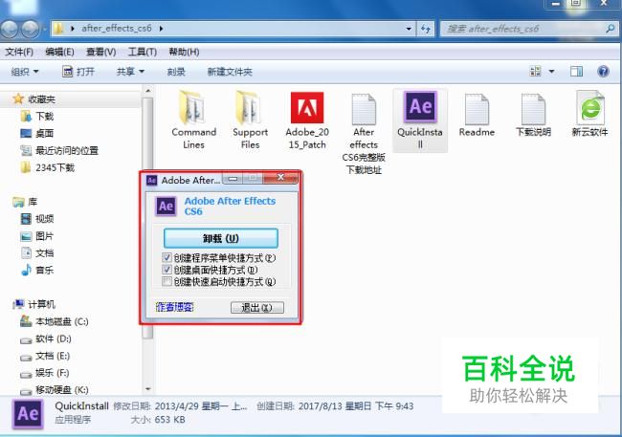Screen dimensions: 622x437
Task: Expand the 组织 dropdown menu
Action: (25, 72)
